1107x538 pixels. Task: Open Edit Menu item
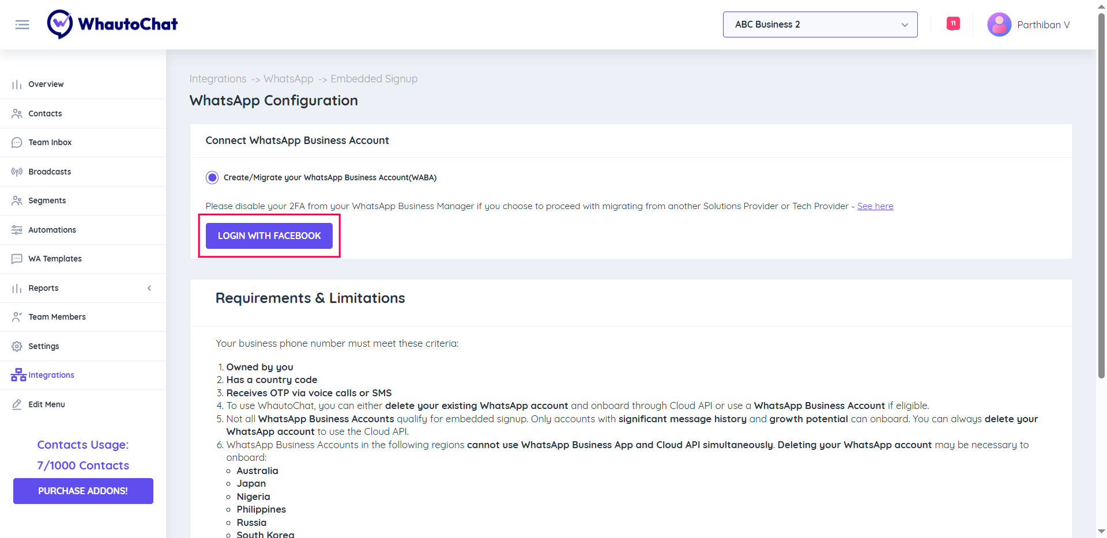[47, 404]
